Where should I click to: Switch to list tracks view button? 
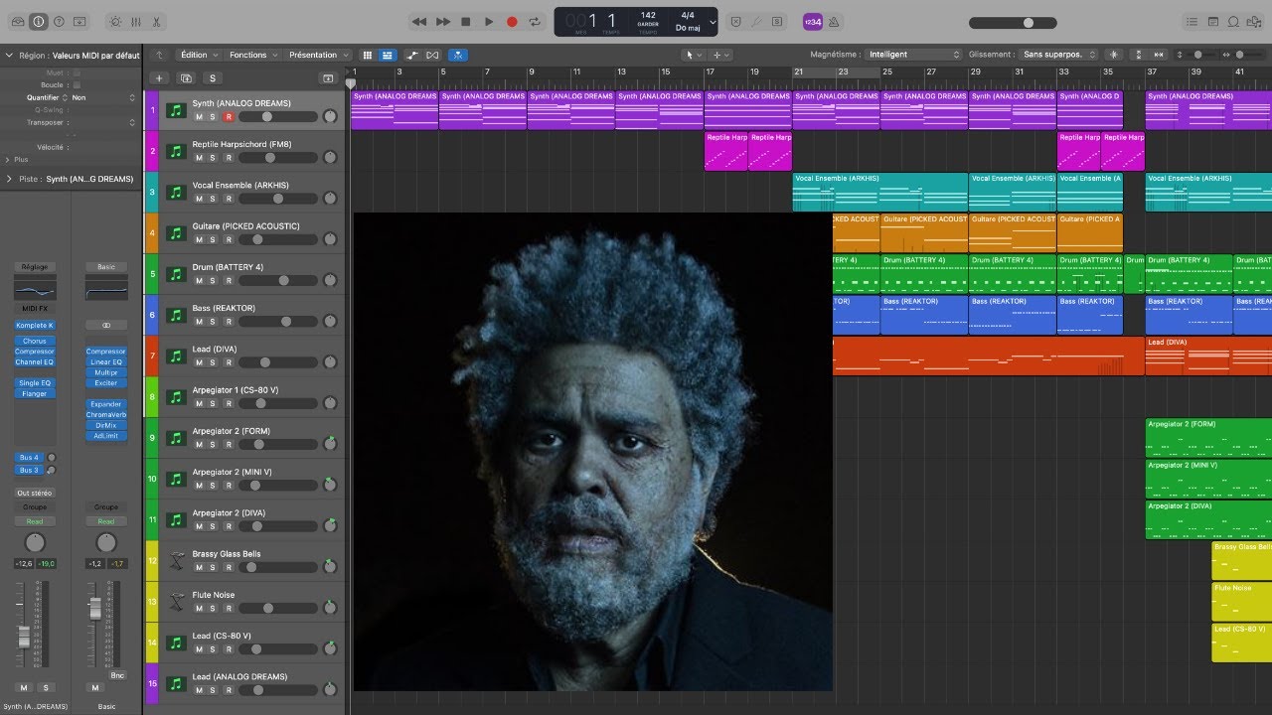pos(388,55)
